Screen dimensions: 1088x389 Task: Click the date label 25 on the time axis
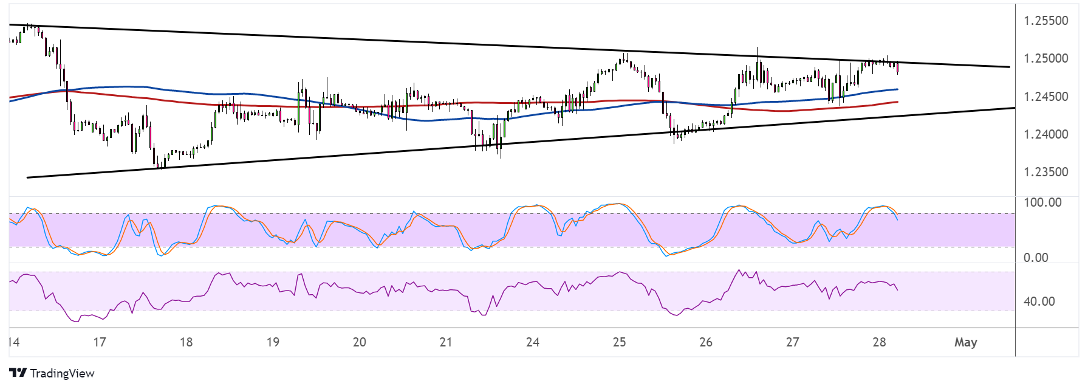click(619, 342)
